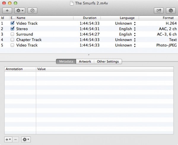Screen dimensions: 178x145
Task: Click the share/send to queue toolbar icon
Action: [x=159, y=11]
